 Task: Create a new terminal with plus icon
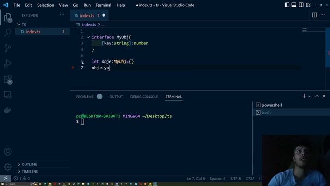click(304, 96)
